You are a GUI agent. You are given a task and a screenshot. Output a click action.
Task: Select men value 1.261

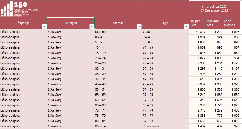point(215,63)
